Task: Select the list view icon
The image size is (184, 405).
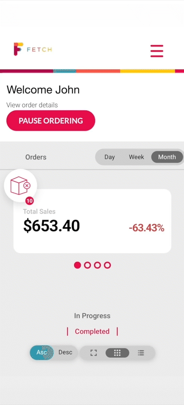Action: [x=141, y=353]
